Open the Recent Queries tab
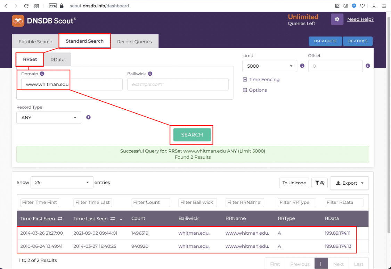 (x=135, y=41)
